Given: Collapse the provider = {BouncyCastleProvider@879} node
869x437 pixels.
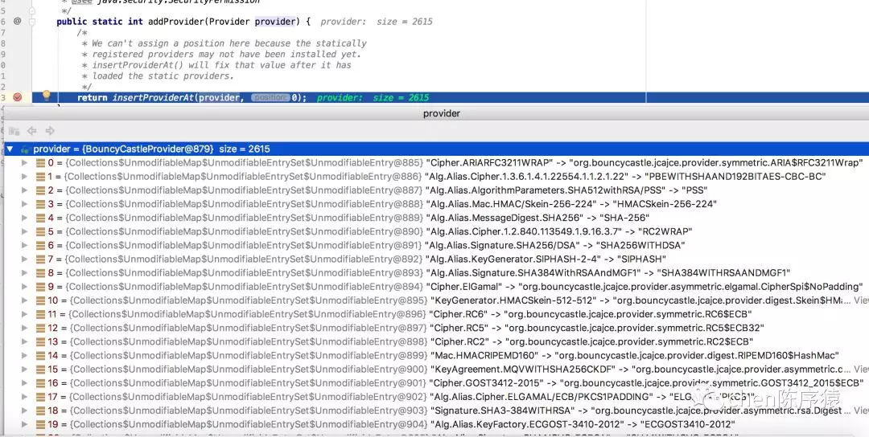Looking at the screenshot, I should pos(10,149).
